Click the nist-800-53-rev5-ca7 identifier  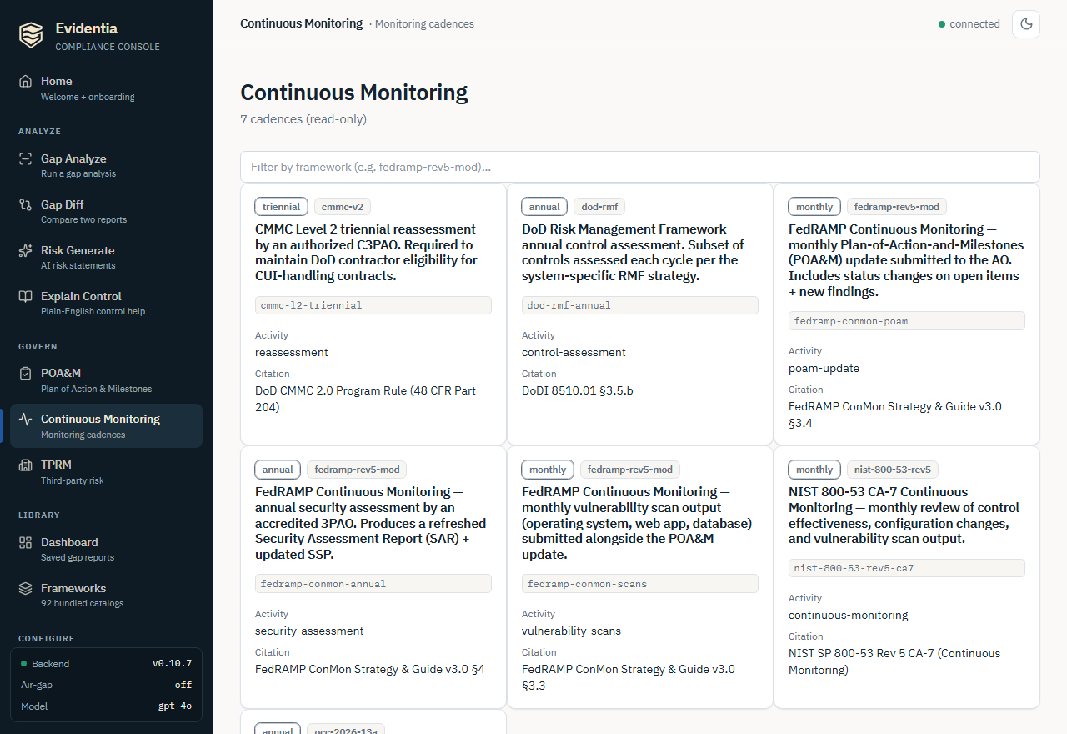(x=907, y=568)
